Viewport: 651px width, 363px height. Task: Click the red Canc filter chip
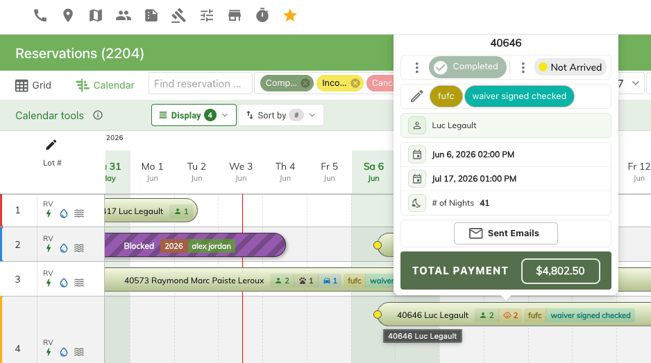pos(381,83)
